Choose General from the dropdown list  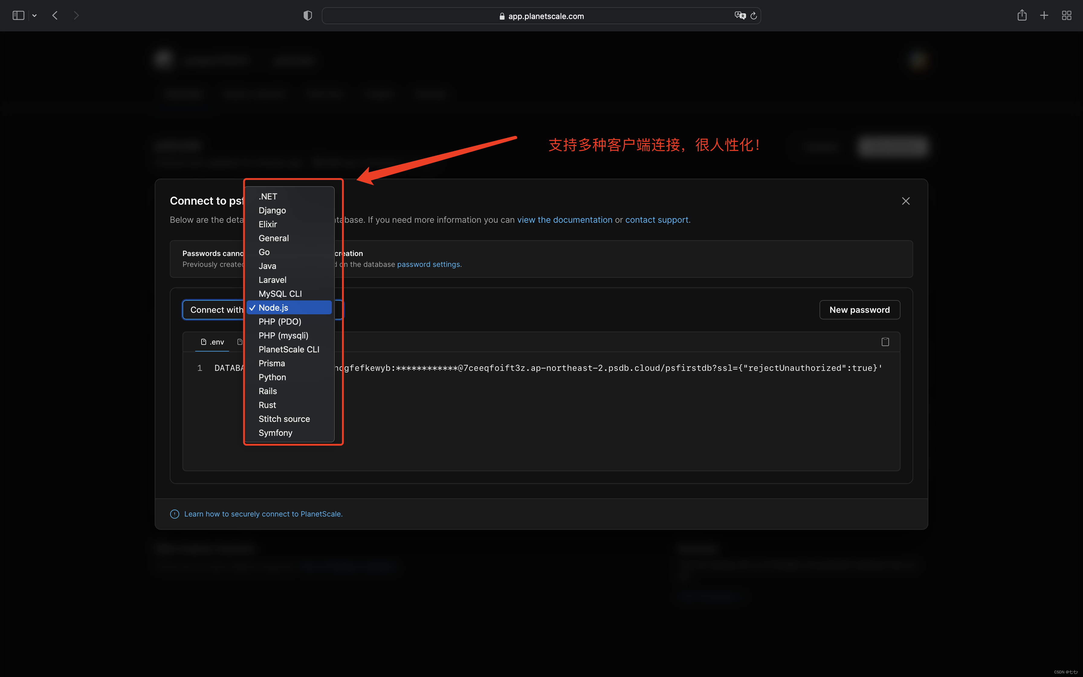point(289,238)
